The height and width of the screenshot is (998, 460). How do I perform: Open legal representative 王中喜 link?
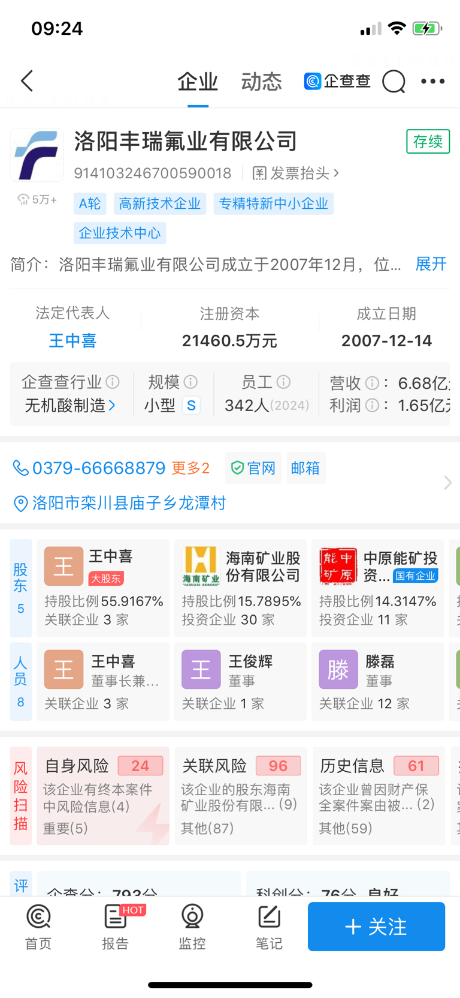pos(72,341)
